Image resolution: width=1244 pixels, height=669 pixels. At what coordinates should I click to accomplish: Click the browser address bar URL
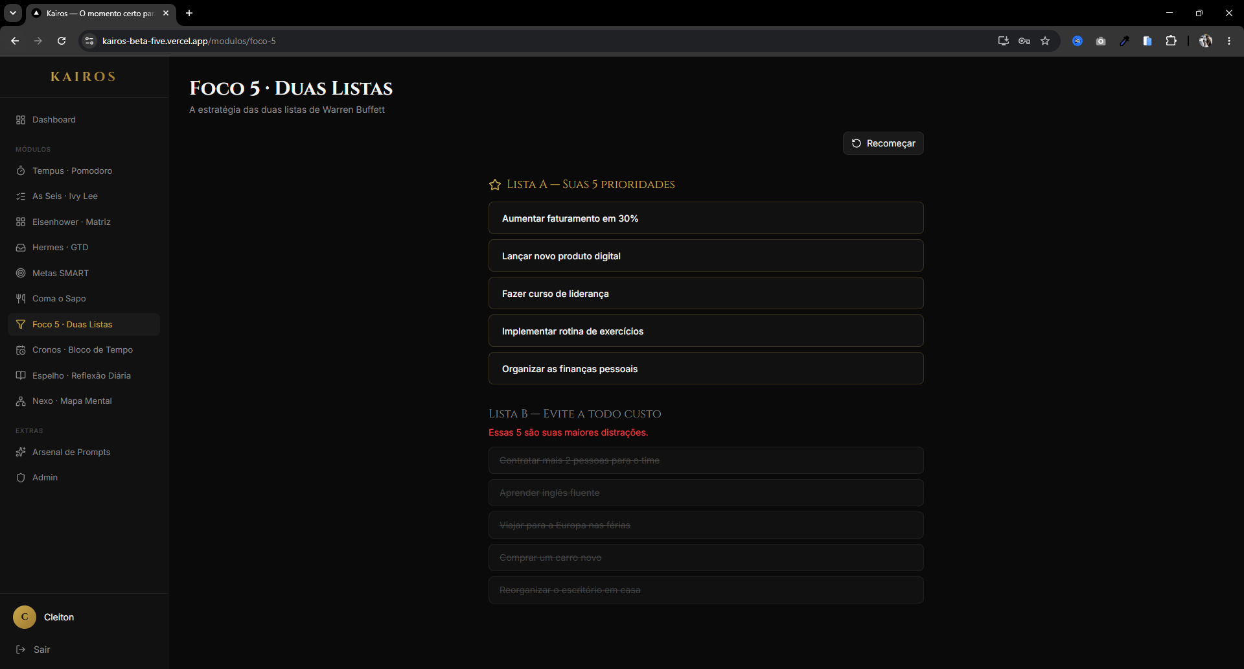point(189,41)
